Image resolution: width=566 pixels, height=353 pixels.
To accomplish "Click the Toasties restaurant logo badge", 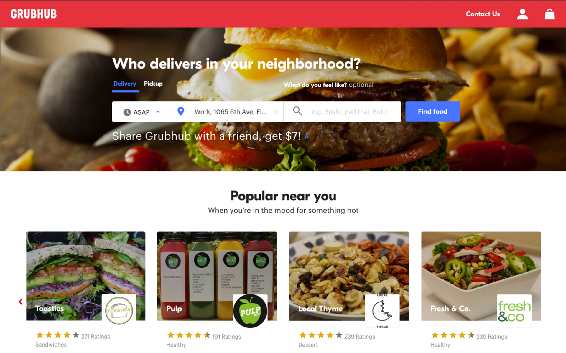I will (119, 311).
